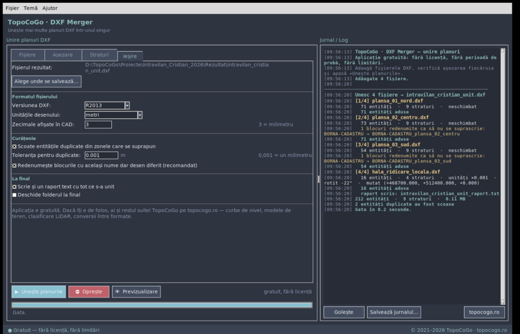This screenshot has width=520, height=334.
Task: Click the result file path text
Action: coord(177,68)
